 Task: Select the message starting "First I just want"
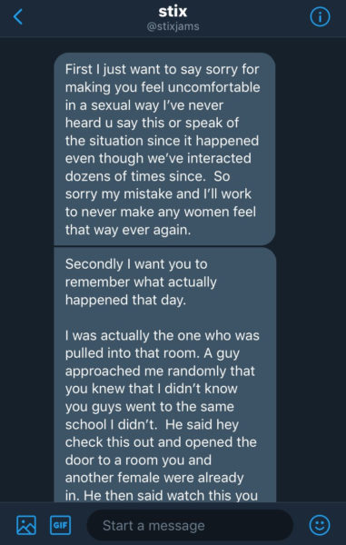(x=164, y=149)
